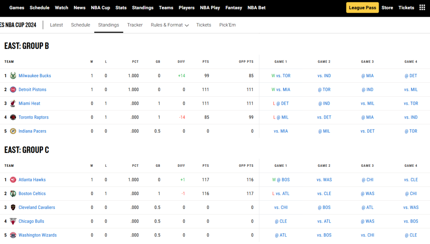The width and height of the screenshot is (430, 244).
Task: Click the Miami Heat team logo
Action: [13, 103]
